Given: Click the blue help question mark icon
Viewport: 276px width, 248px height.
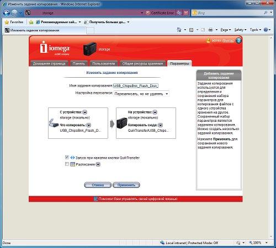Looking at the screenshot, I should pyautogui.click(x=238, y=41).
